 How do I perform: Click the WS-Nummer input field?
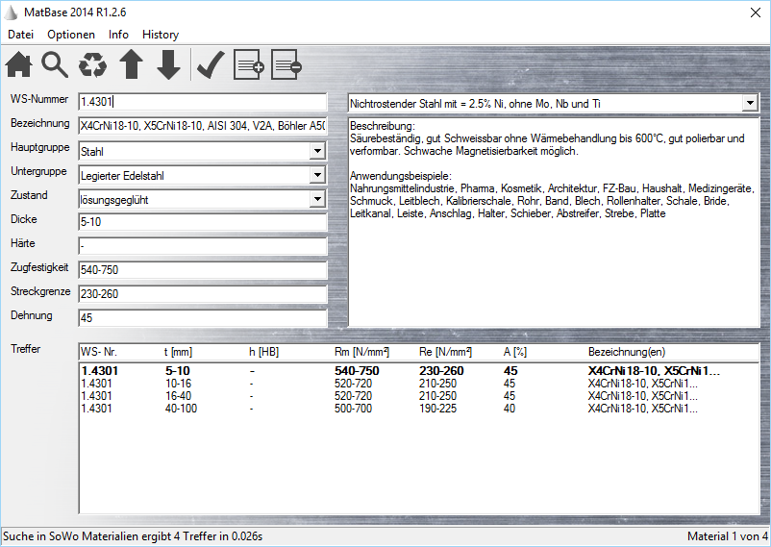202,102
